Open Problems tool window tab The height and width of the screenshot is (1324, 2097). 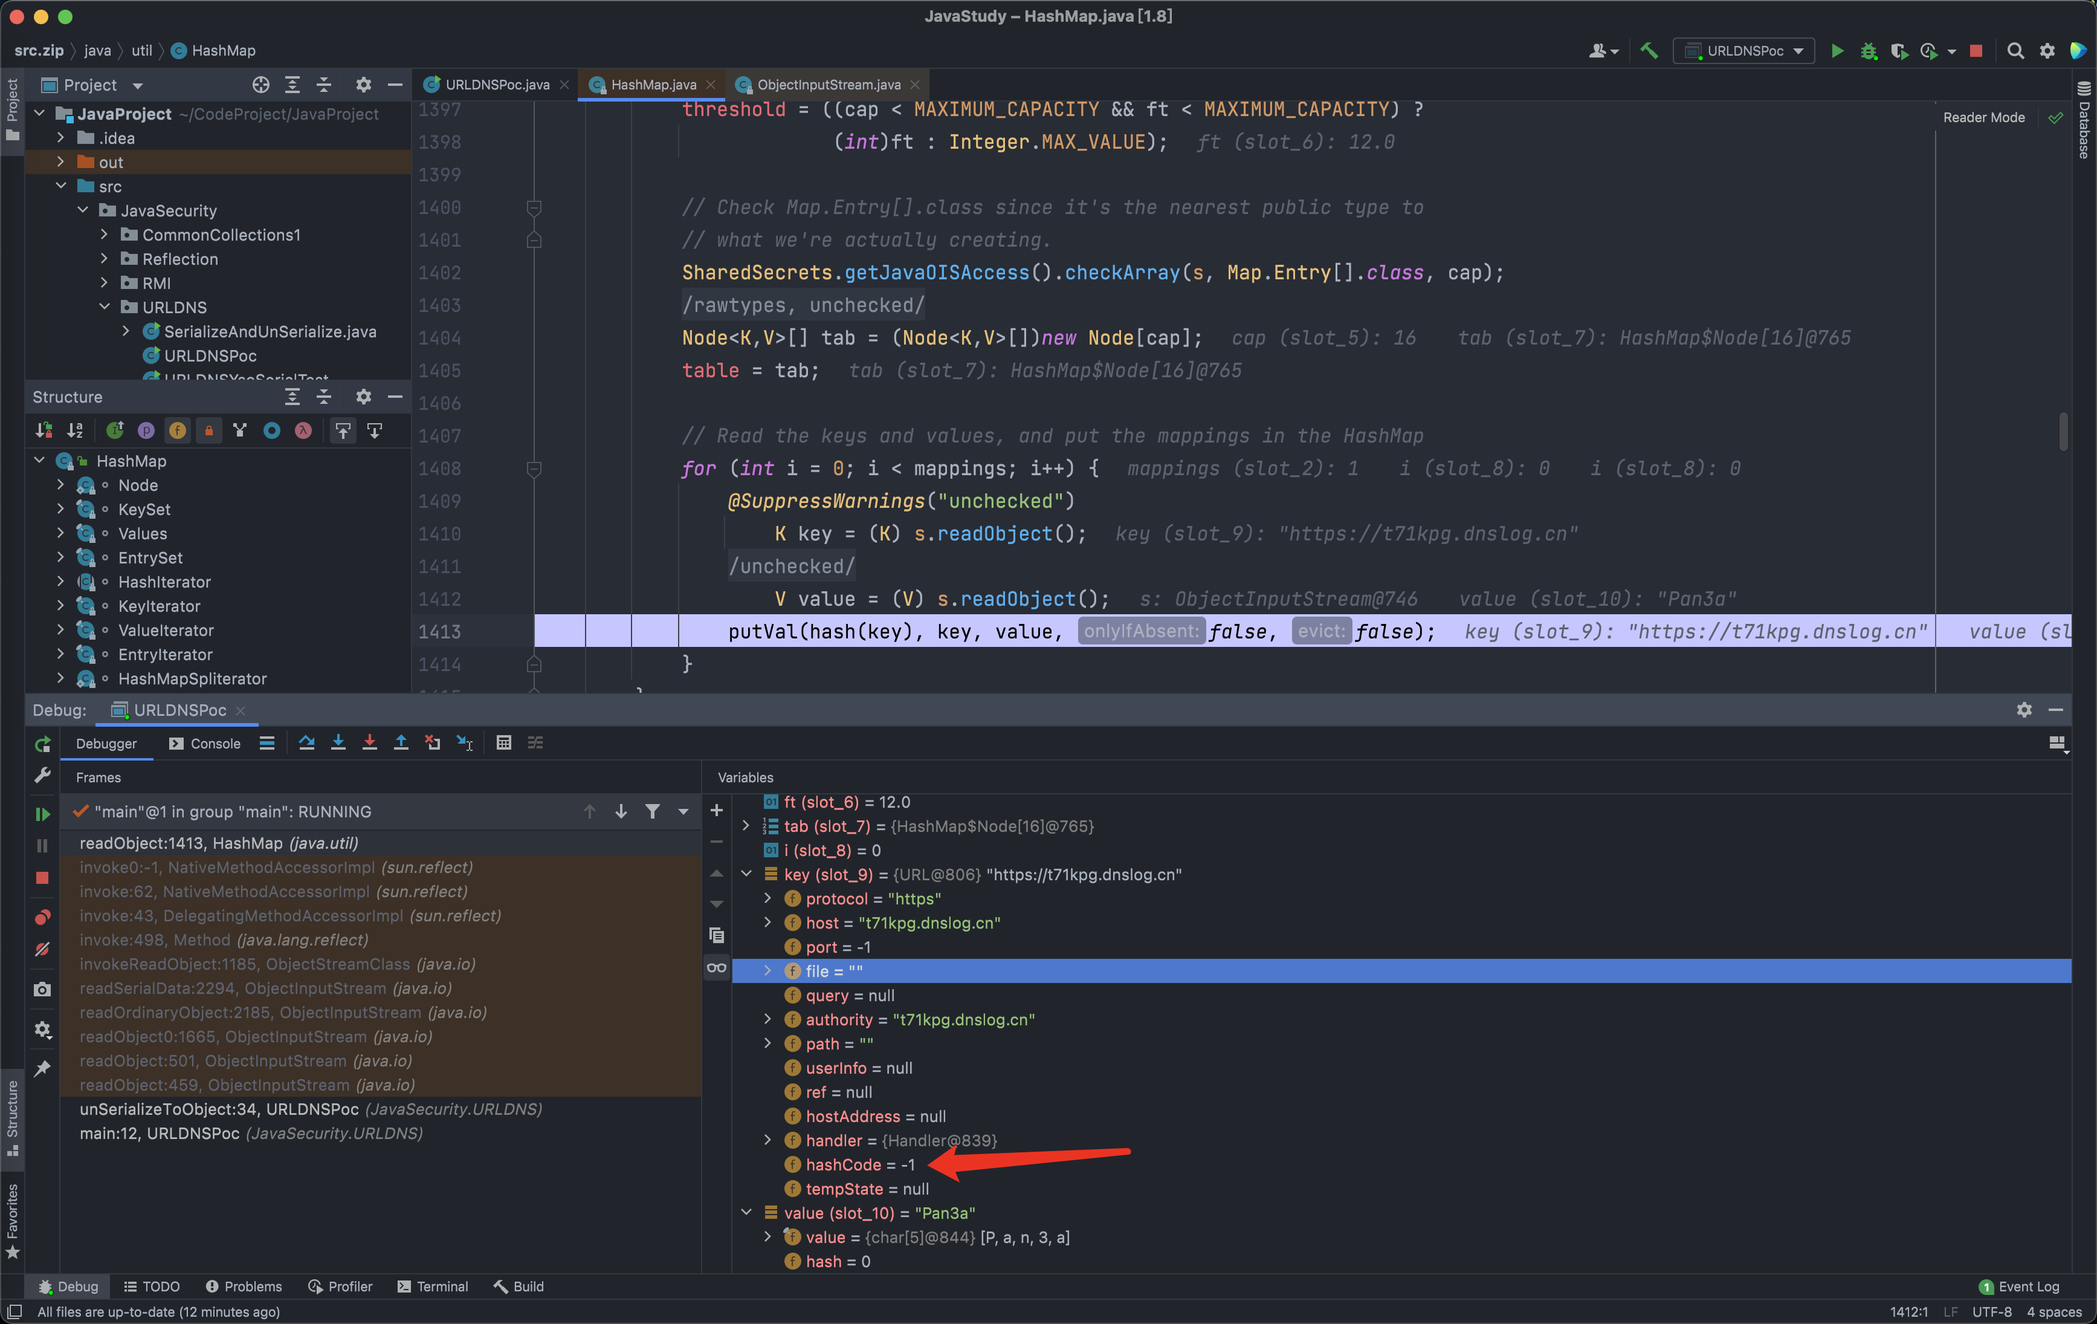click(244, 1287)
